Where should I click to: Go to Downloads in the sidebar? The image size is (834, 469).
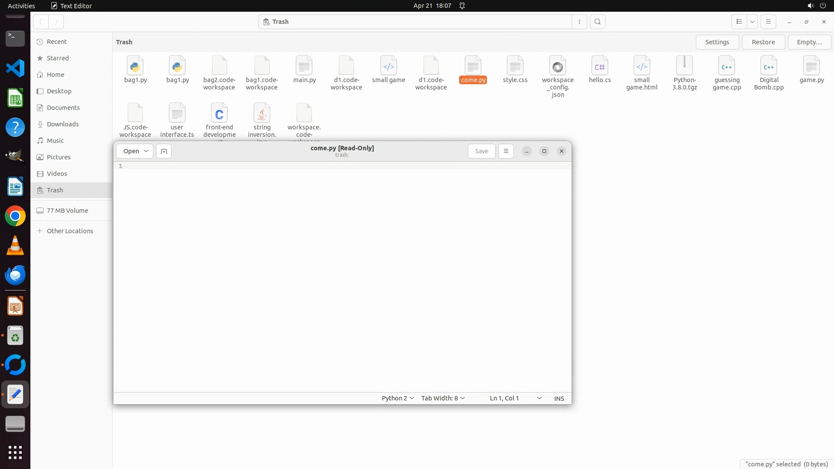click(x=63, y=124)
